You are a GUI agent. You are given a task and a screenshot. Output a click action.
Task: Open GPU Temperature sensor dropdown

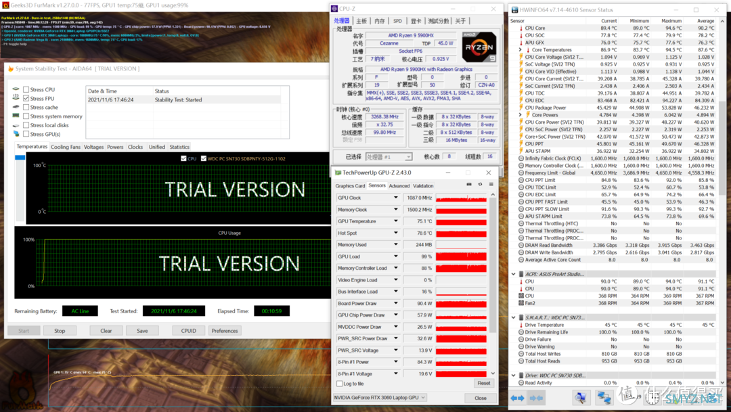[396, 221]
